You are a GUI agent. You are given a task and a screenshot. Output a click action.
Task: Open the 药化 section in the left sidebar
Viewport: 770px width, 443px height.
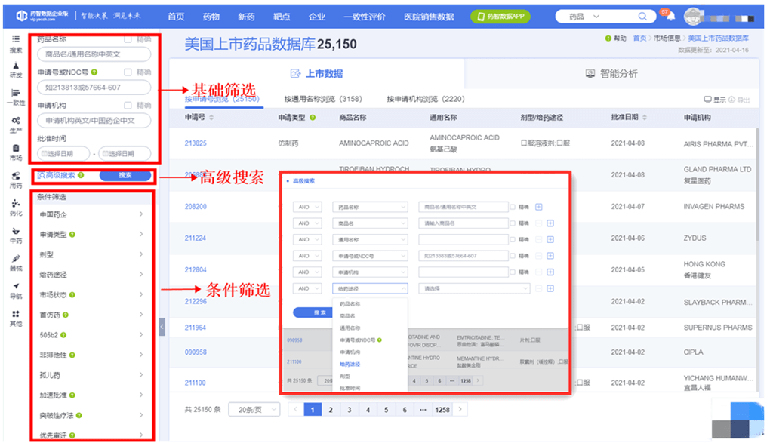16,208
